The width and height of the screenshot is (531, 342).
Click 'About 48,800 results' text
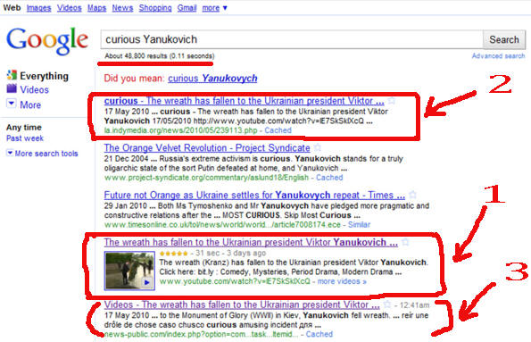[159, 56]
